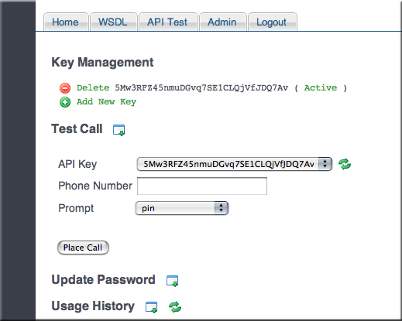Click the API Key dropdown arrow stepper
This screenshot has width=402, height=321.
point(325,164)
